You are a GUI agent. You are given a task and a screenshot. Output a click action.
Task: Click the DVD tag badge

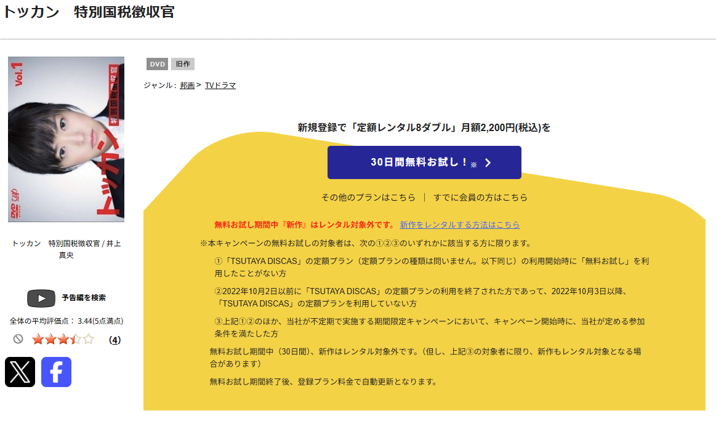(x=157, y=64)
